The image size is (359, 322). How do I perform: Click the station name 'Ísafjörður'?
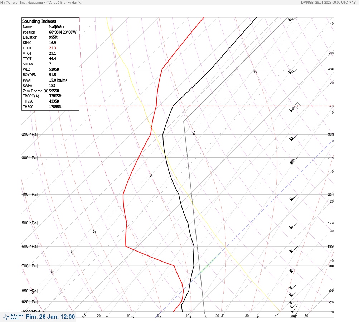[57, 27]
